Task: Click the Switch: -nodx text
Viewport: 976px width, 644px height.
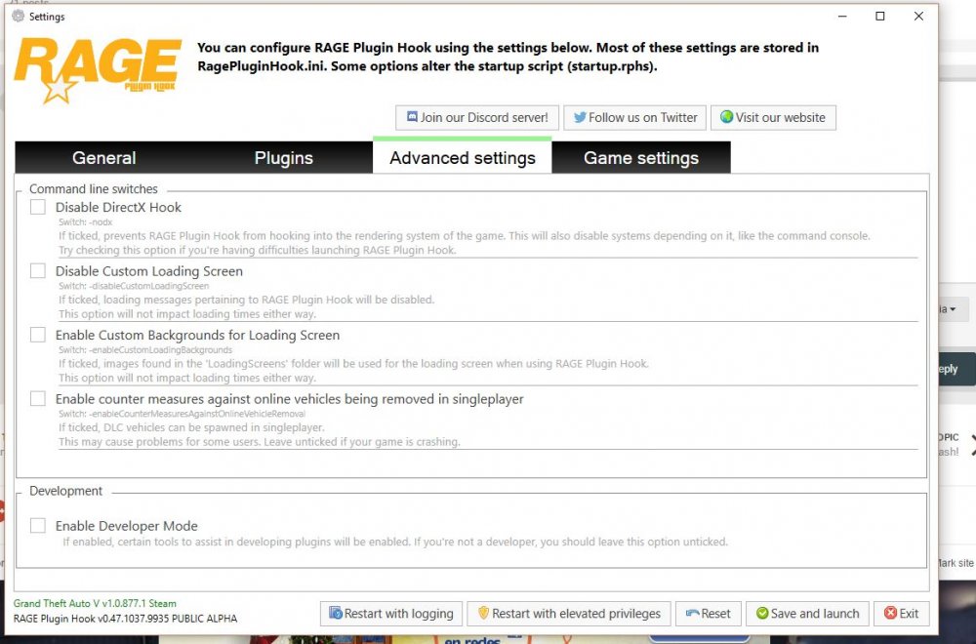Action: [85, 222]
